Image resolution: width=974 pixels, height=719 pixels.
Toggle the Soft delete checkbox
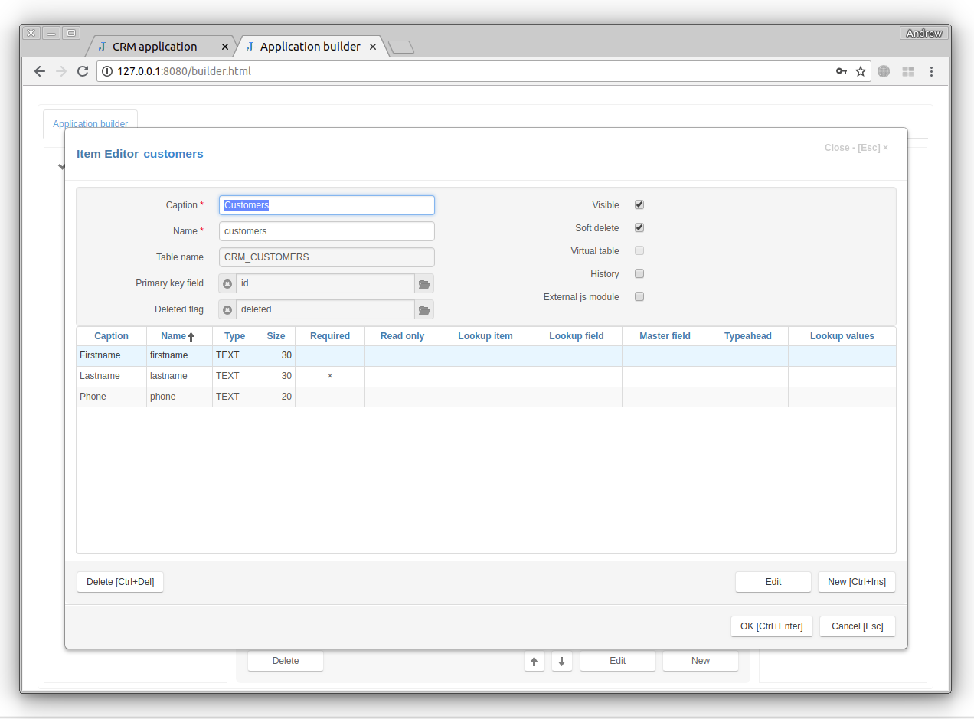(x=639, y=228)
